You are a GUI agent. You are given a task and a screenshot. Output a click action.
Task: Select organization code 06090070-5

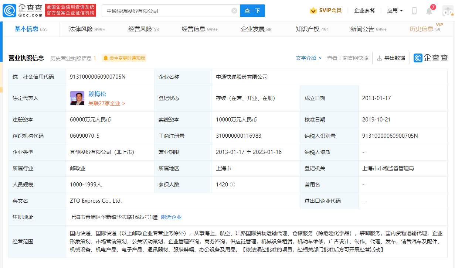[85, 136]
